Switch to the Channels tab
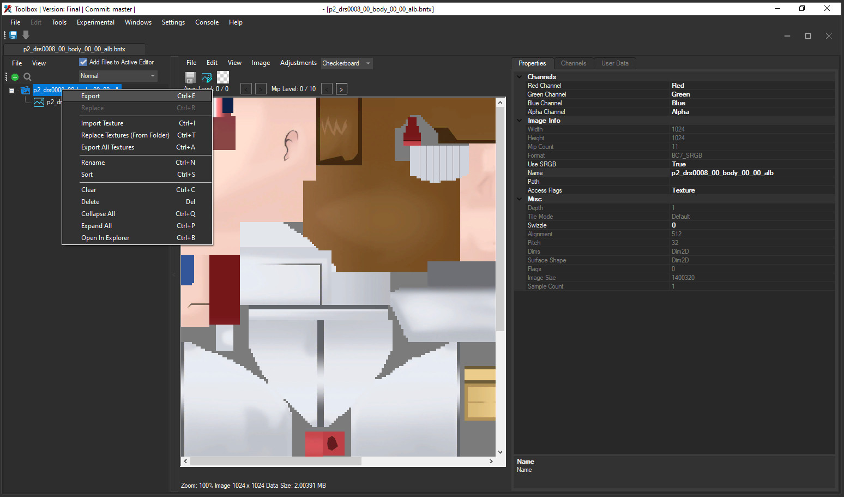 [574, 63]
